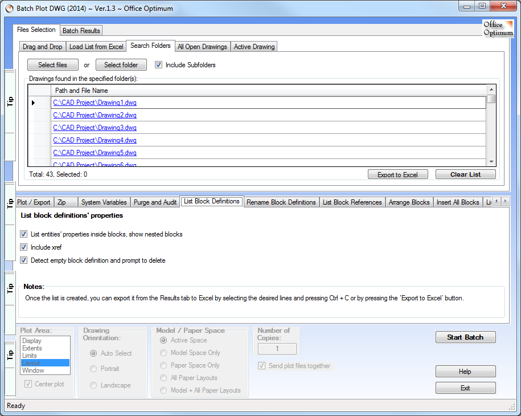The image size is (521, 416).
Task: Open the Batch Results tab
Action: [x=81, y=31]
